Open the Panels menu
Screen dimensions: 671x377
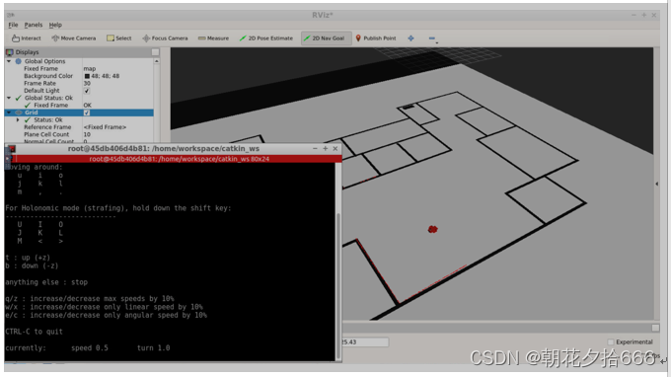(34, 25)
